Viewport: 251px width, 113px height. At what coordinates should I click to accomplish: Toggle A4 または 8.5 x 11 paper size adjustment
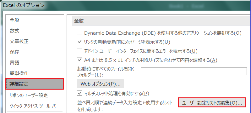(79, 60)
